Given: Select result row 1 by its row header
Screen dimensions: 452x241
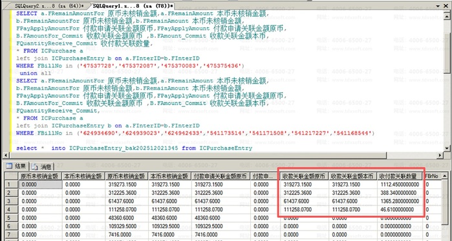Looking at the screenshot, I should tap(11, 185).
